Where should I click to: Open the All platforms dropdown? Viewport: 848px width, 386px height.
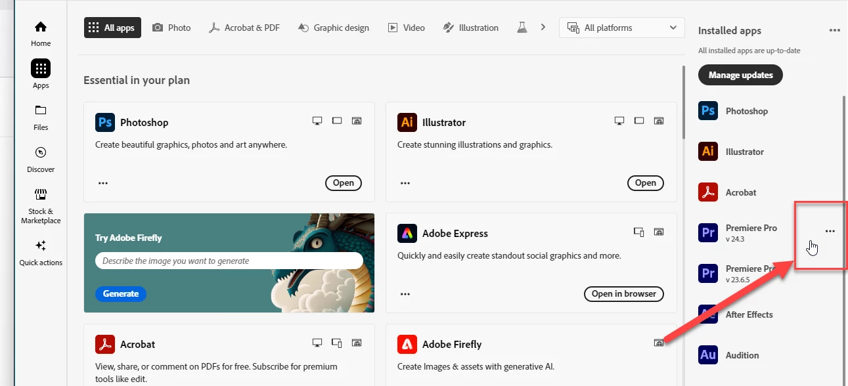point(621,28)
